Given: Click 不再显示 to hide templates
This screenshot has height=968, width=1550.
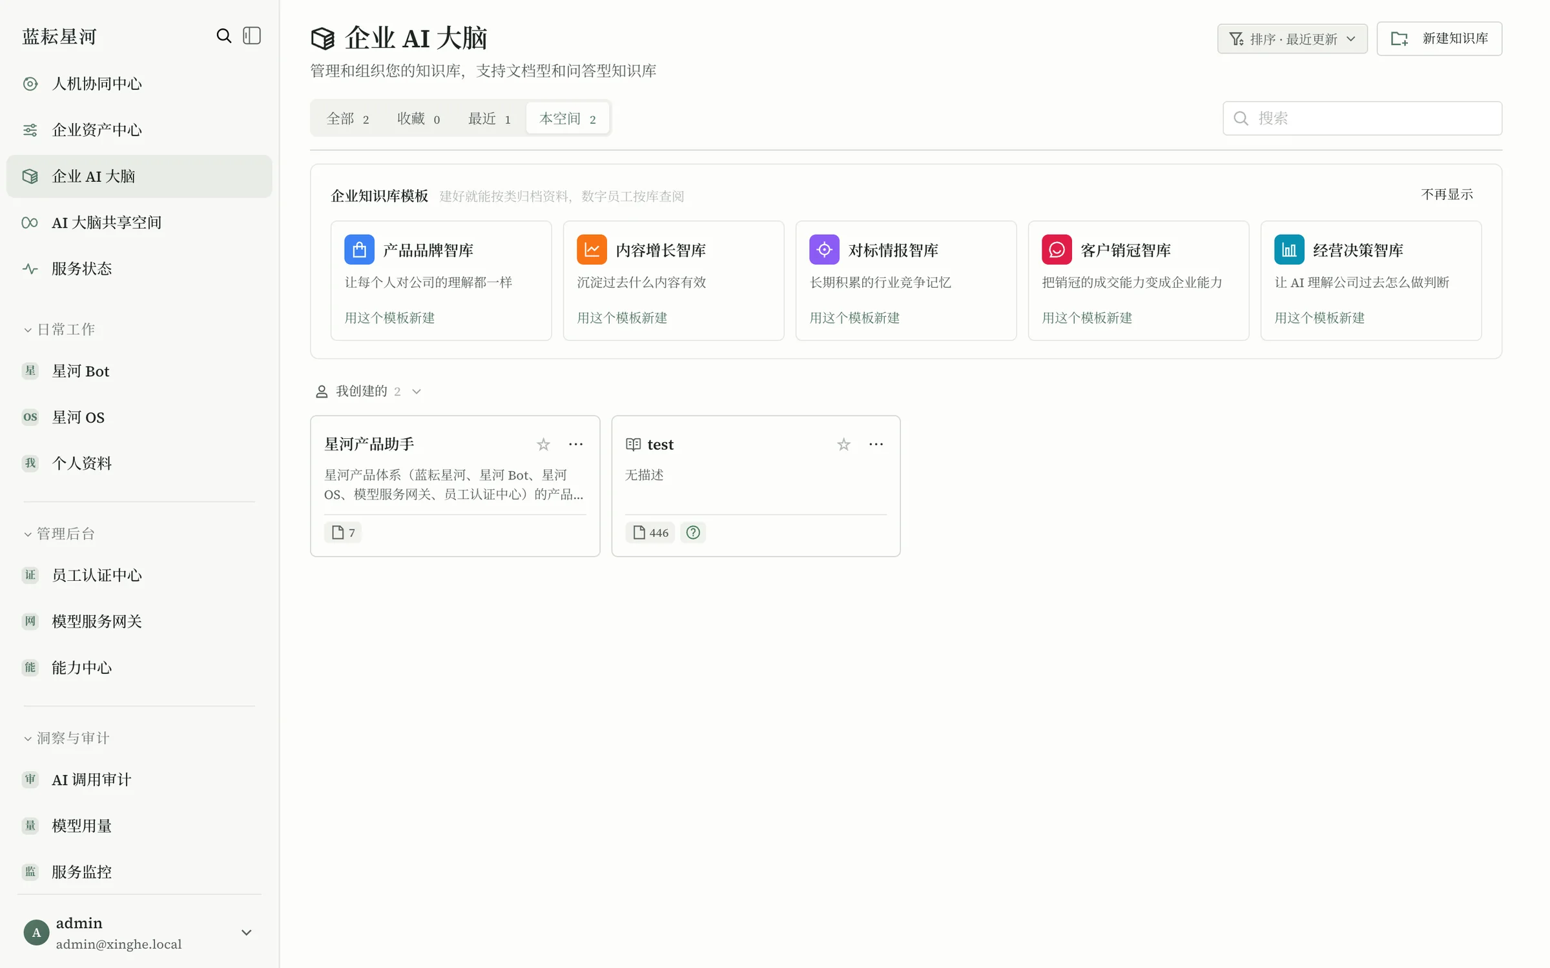Looking at the screenshot, I should [x=1447, y=194].
